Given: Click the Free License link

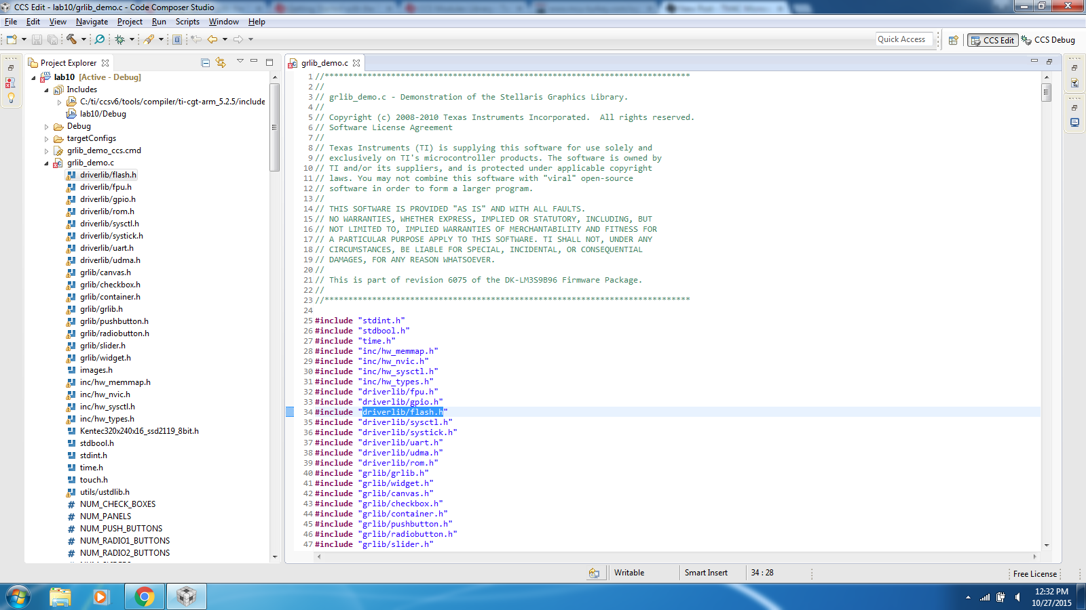Looking at the screenshot, I should click(x=1035, y=574).
